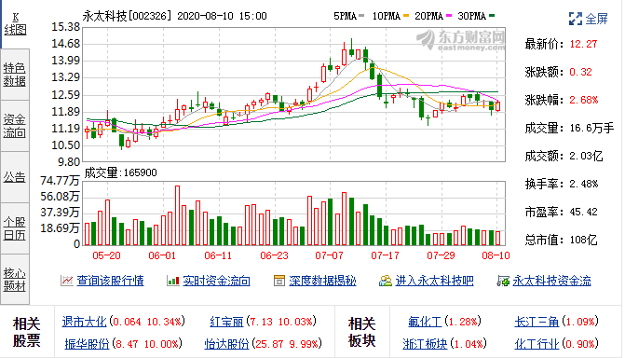Viewport: 625px width, 358px height.
Task: Click the 总市值 value 108亿
Action: click(583, 240)
